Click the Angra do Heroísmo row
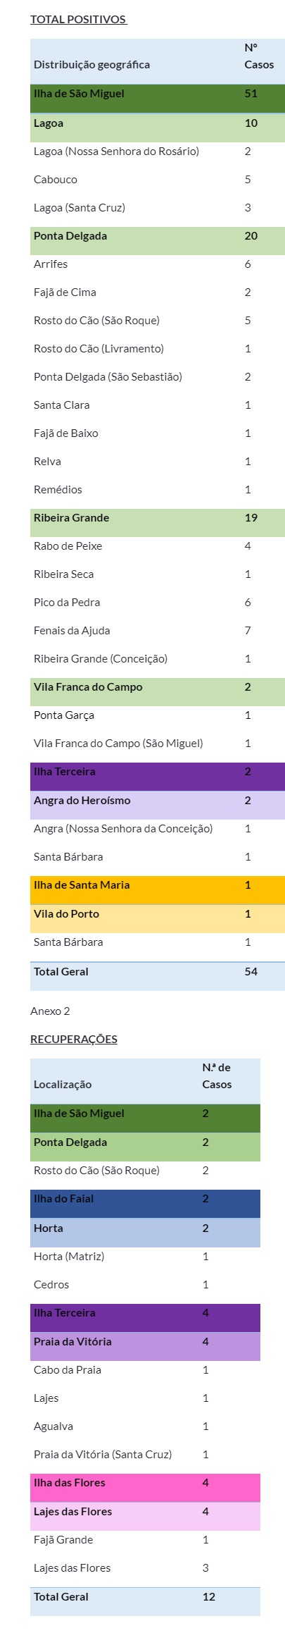Viewport: 285px width, 1633px height. 158,805
